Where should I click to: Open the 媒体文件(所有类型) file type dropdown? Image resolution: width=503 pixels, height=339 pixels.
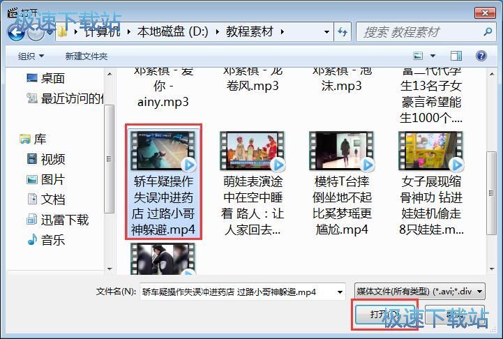click(419, 292)
